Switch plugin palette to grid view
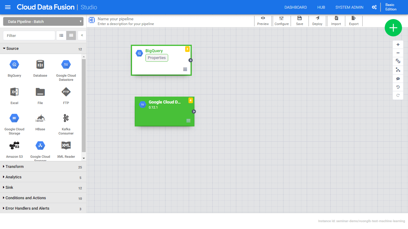The image size is (408, 229). point(71,35)
